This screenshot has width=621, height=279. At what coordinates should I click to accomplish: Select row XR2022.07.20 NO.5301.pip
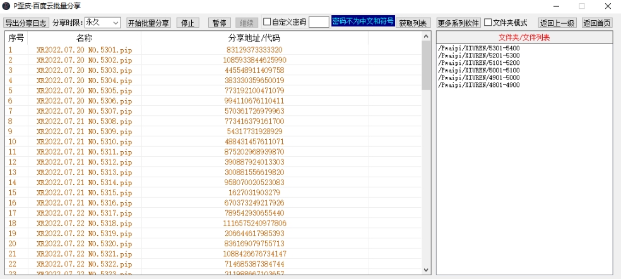coord(213,50)
